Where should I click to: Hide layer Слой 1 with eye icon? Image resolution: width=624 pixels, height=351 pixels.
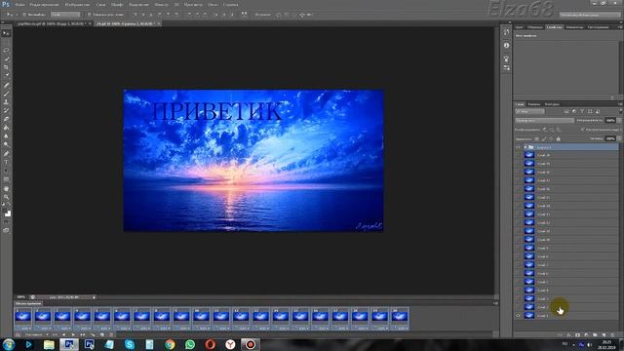pyautogui.click(x=518, y=316)
